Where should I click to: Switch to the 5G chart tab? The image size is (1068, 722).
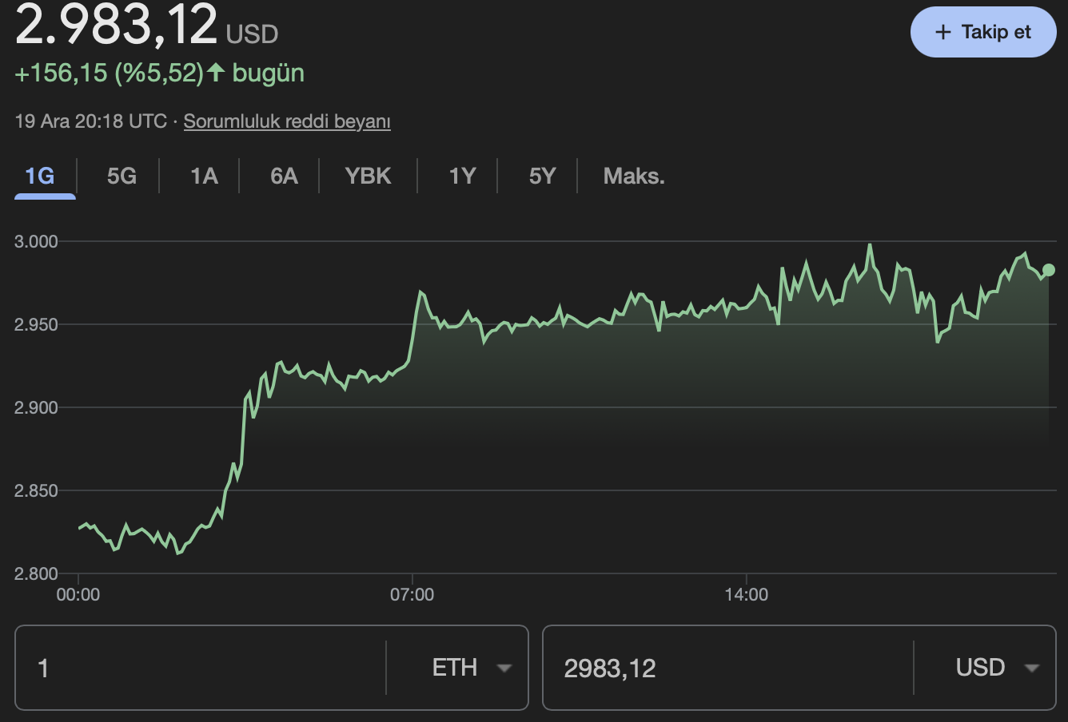119,176
